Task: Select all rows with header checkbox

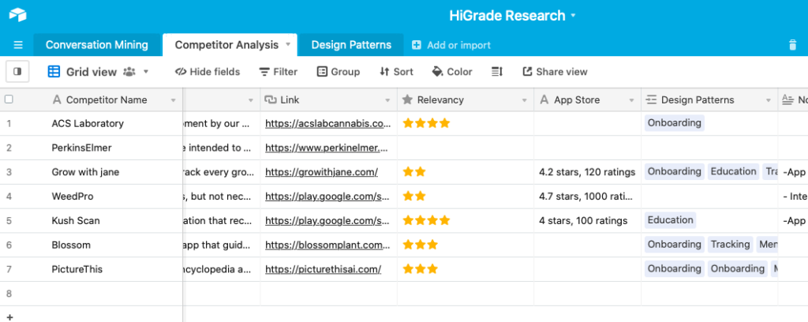Action: [9, 99]
